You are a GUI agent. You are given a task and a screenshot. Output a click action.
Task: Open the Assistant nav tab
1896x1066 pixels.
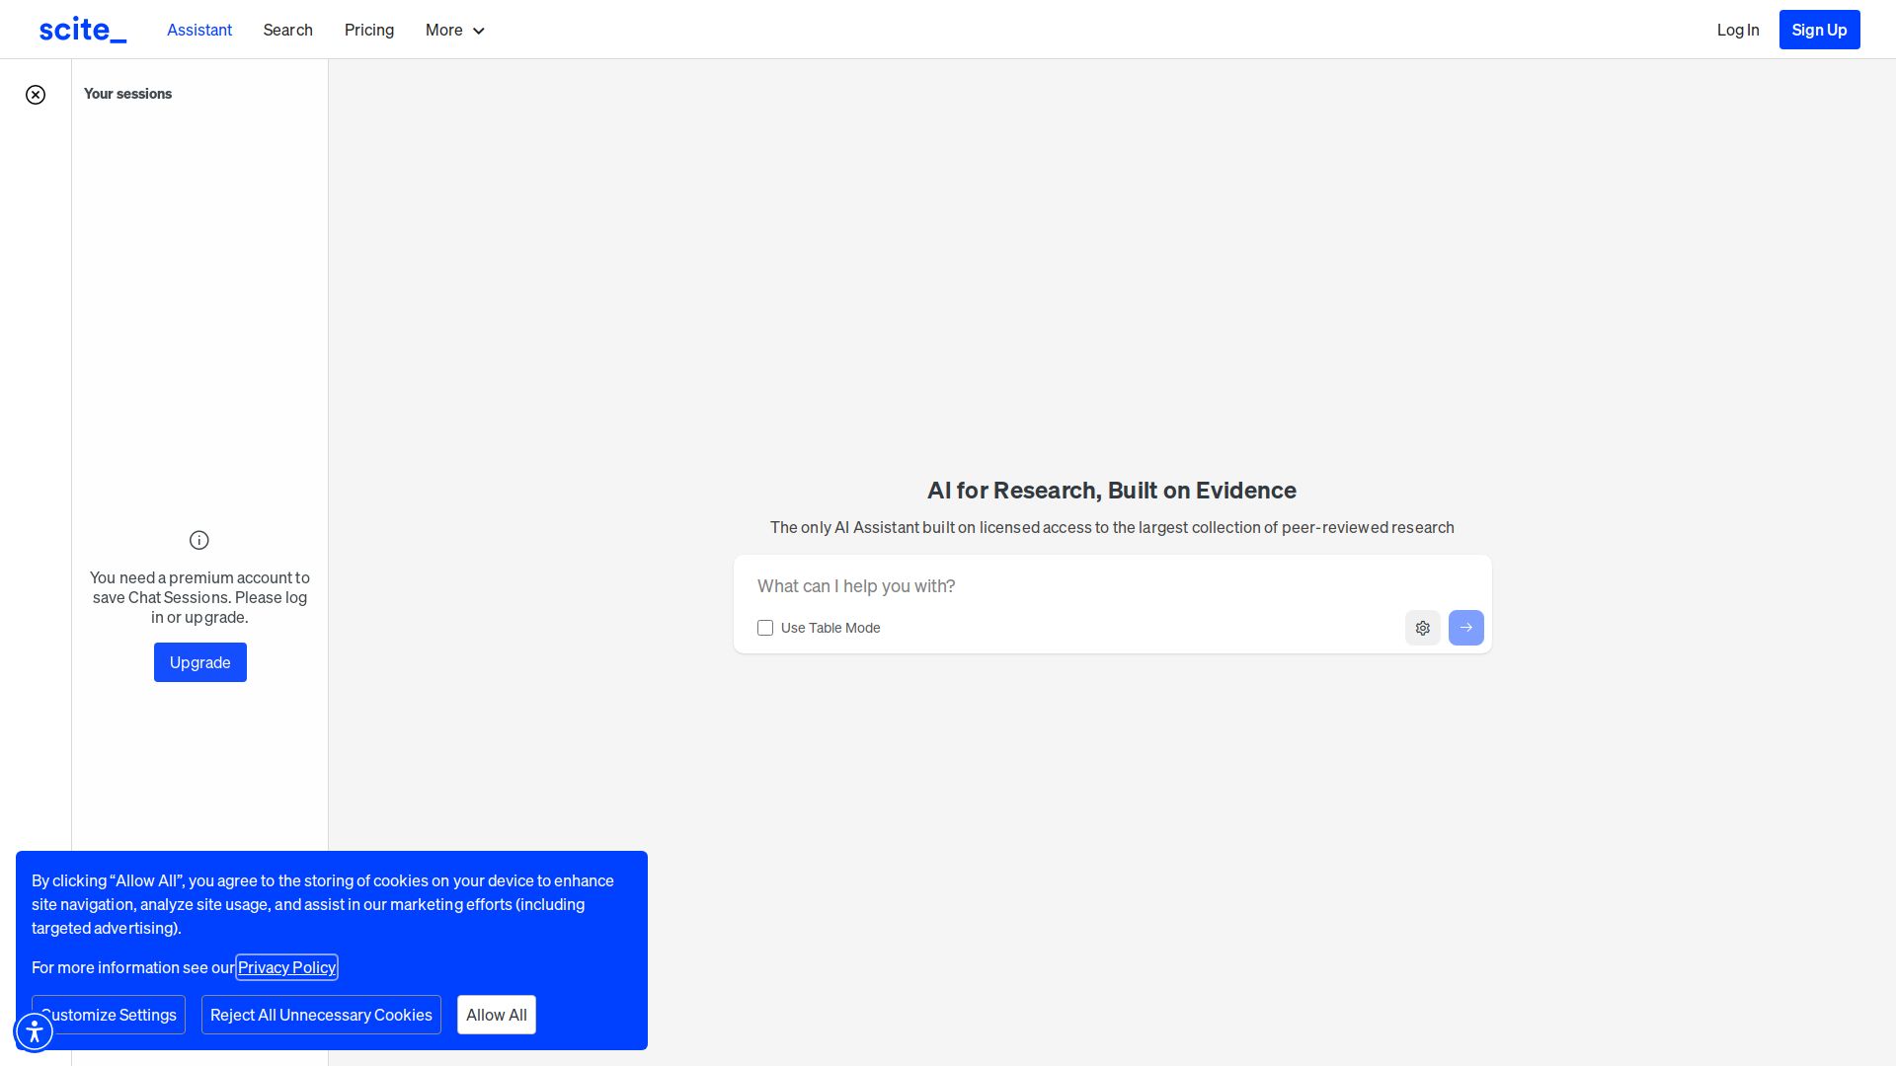(x=199, y=31)
